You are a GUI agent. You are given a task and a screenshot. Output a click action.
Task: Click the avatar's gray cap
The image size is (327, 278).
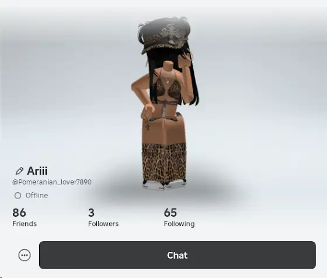coord(163,36)
